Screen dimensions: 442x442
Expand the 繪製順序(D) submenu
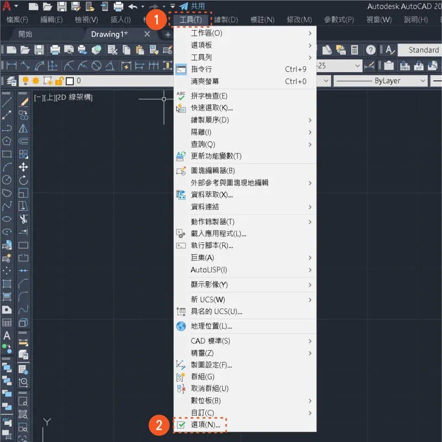coord(245,120)
